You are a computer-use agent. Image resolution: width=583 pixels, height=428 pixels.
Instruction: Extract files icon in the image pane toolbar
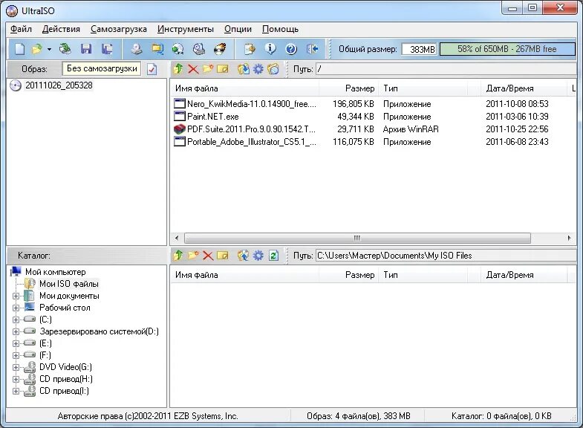pos(244,69)
